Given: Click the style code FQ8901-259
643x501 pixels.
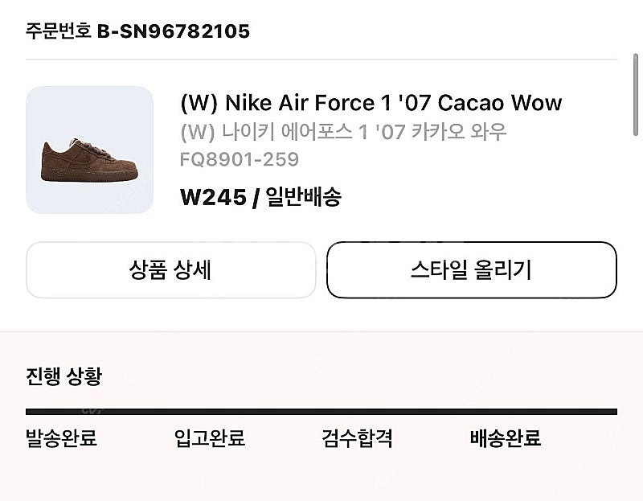Looking at the screenshot, I should [x=240, y=158].
